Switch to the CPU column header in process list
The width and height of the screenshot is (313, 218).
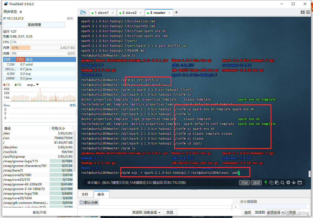[20, 59]
